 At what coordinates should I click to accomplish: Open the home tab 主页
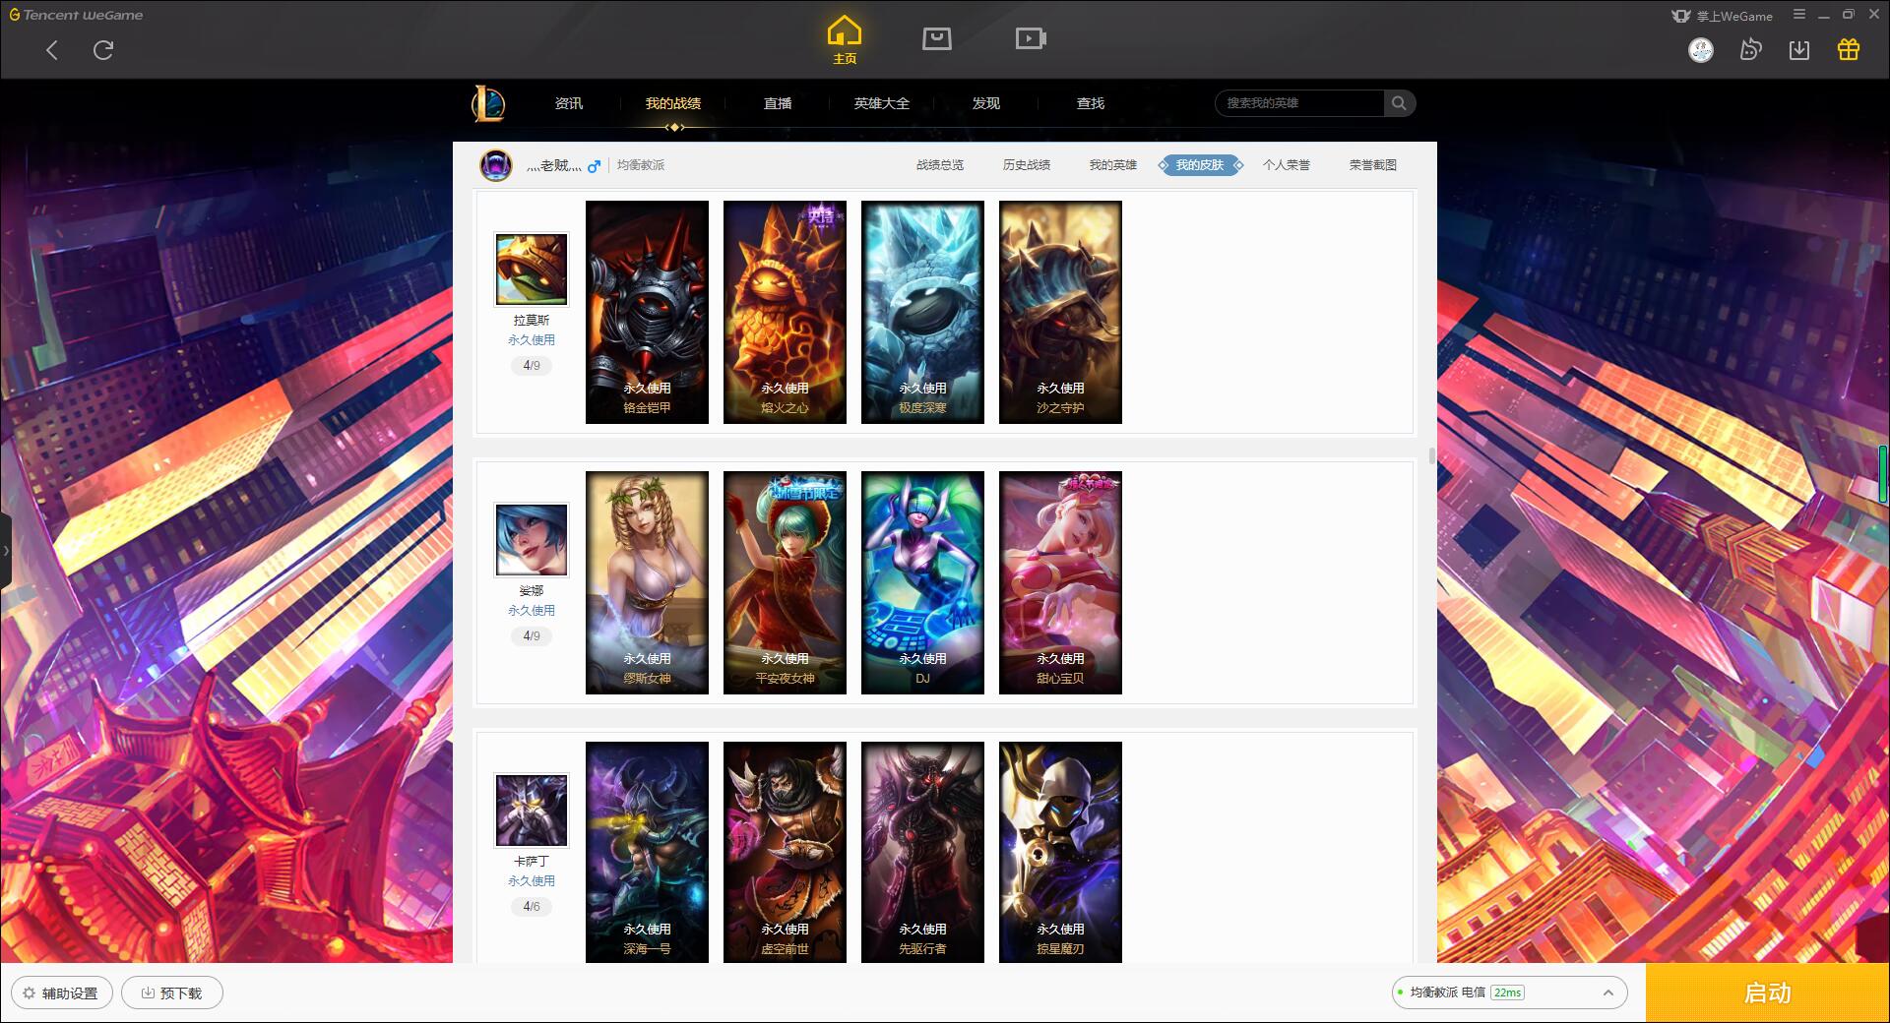pos(845,40)
